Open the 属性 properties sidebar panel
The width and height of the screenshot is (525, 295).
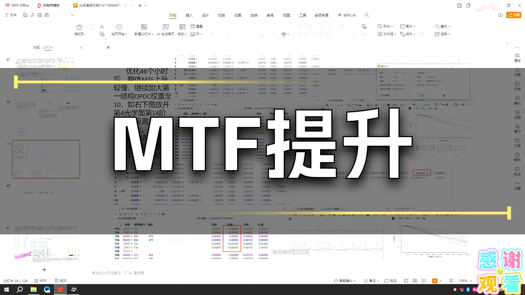pos(517,58)
